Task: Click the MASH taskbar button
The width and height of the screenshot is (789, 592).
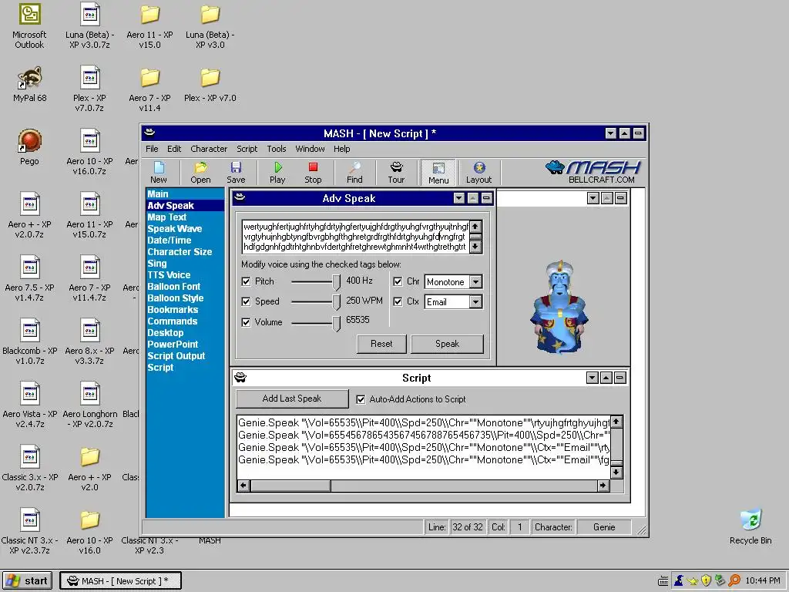Action: click(x=120, y=581)
